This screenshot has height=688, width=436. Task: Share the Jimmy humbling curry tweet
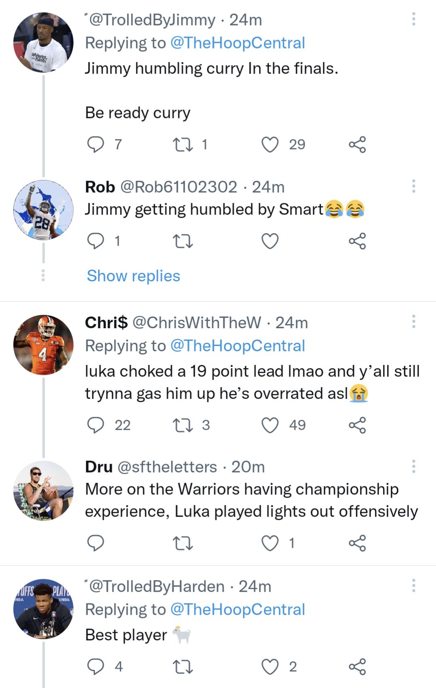tap(357, 145)
